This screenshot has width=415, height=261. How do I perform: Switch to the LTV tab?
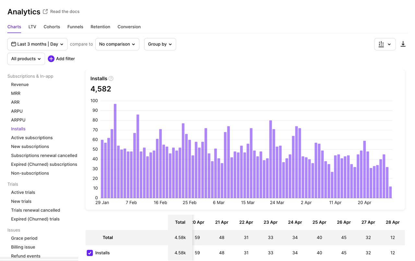pos(32,27)
